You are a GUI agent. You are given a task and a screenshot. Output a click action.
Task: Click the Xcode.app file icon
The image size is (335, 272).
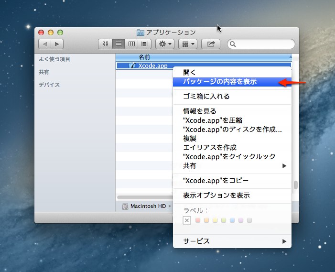click(132, 65)
